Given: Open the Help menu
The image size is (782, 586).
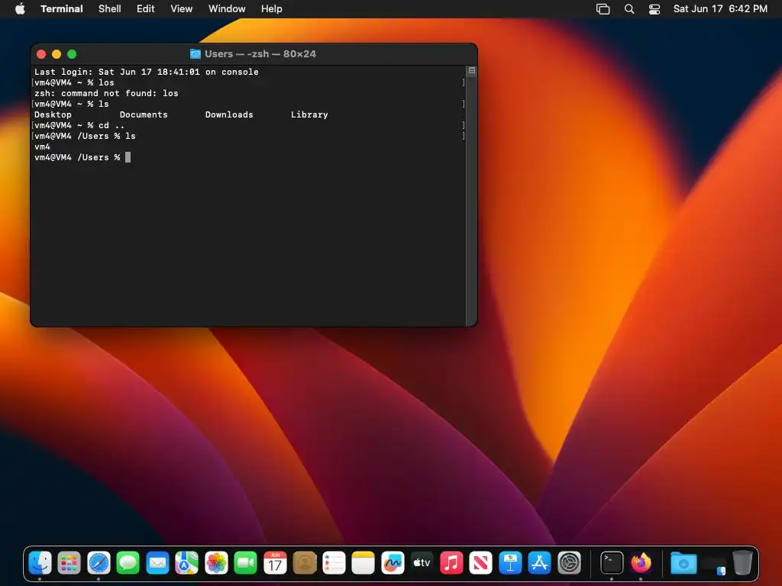Looking at the screenshot, I should click(x=272, y=8).
